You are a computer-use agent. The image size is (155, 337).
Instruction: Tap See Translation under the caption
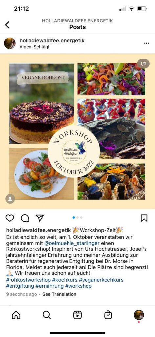coord(59,294)
